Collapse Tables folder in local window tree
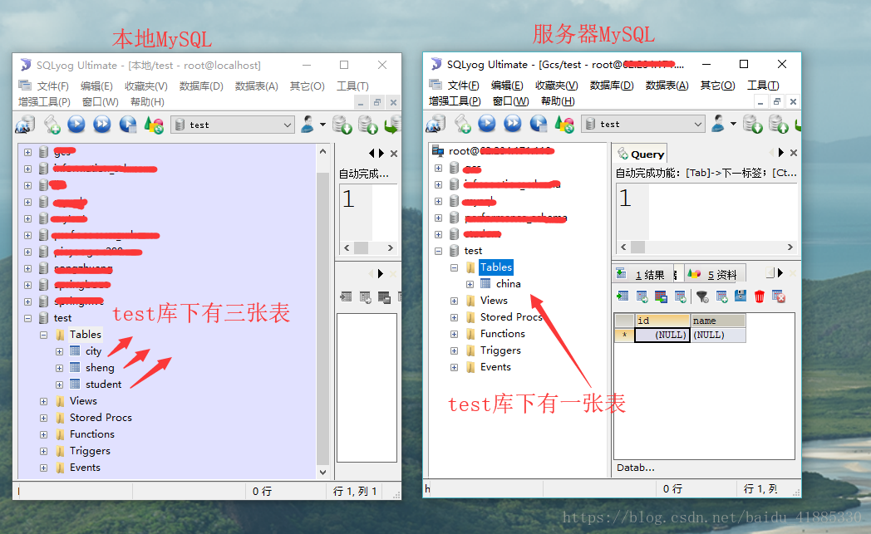The image size is (871, 534). click(43, 336)
